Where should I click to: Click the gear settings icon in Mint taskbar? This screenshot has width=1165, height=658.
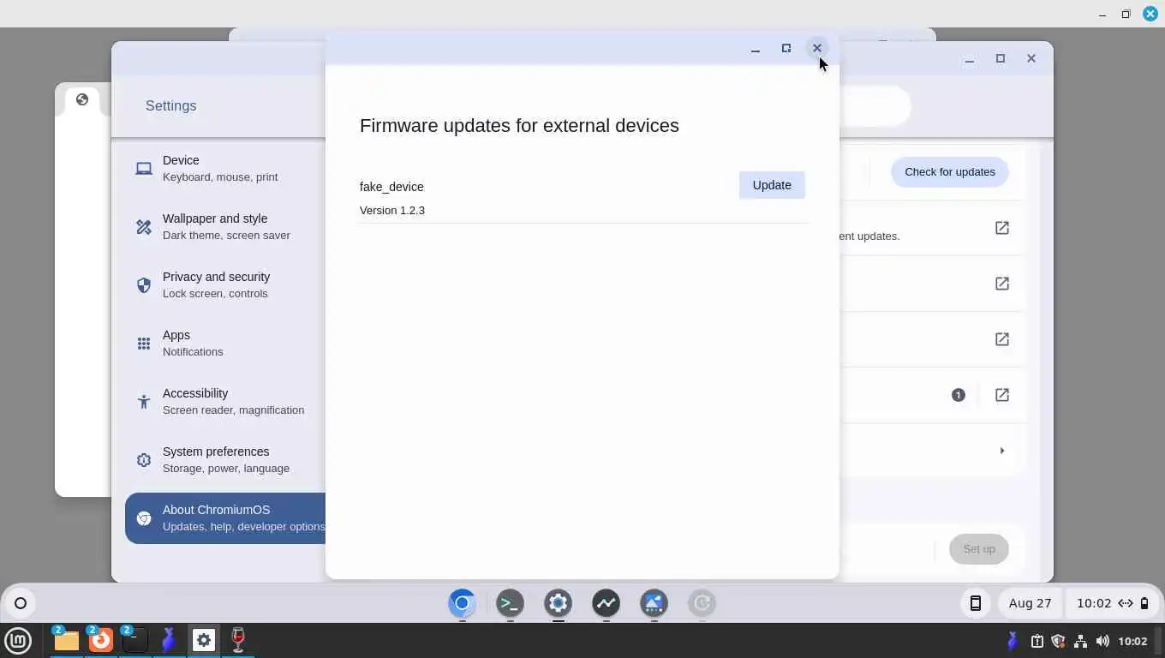coord(203,640)
